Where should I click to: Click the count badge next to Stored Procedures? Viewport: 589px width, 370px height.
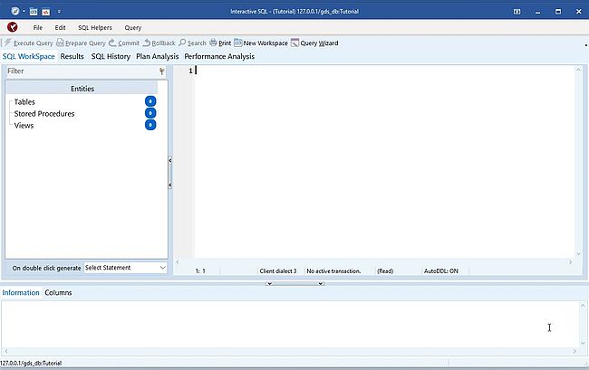click(x=150, y=113)
